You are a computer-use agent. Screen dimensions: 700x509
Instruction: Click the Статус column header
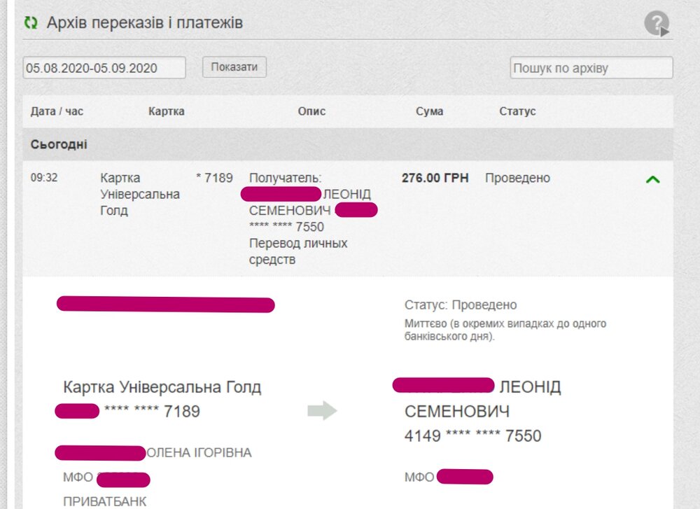click(x=517, y=111)
